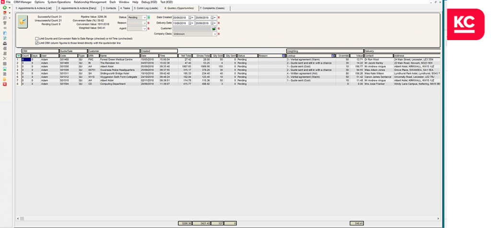Click the horizontal scrollbar right arrow
This screenshot has width=491, height=228.
(438, 218)
